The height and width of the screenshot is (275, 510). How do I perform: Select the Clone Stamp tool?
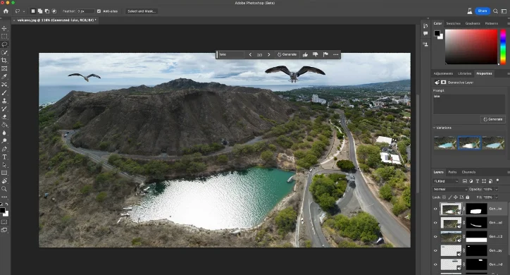pyautogui.click(x=4, y=101)
